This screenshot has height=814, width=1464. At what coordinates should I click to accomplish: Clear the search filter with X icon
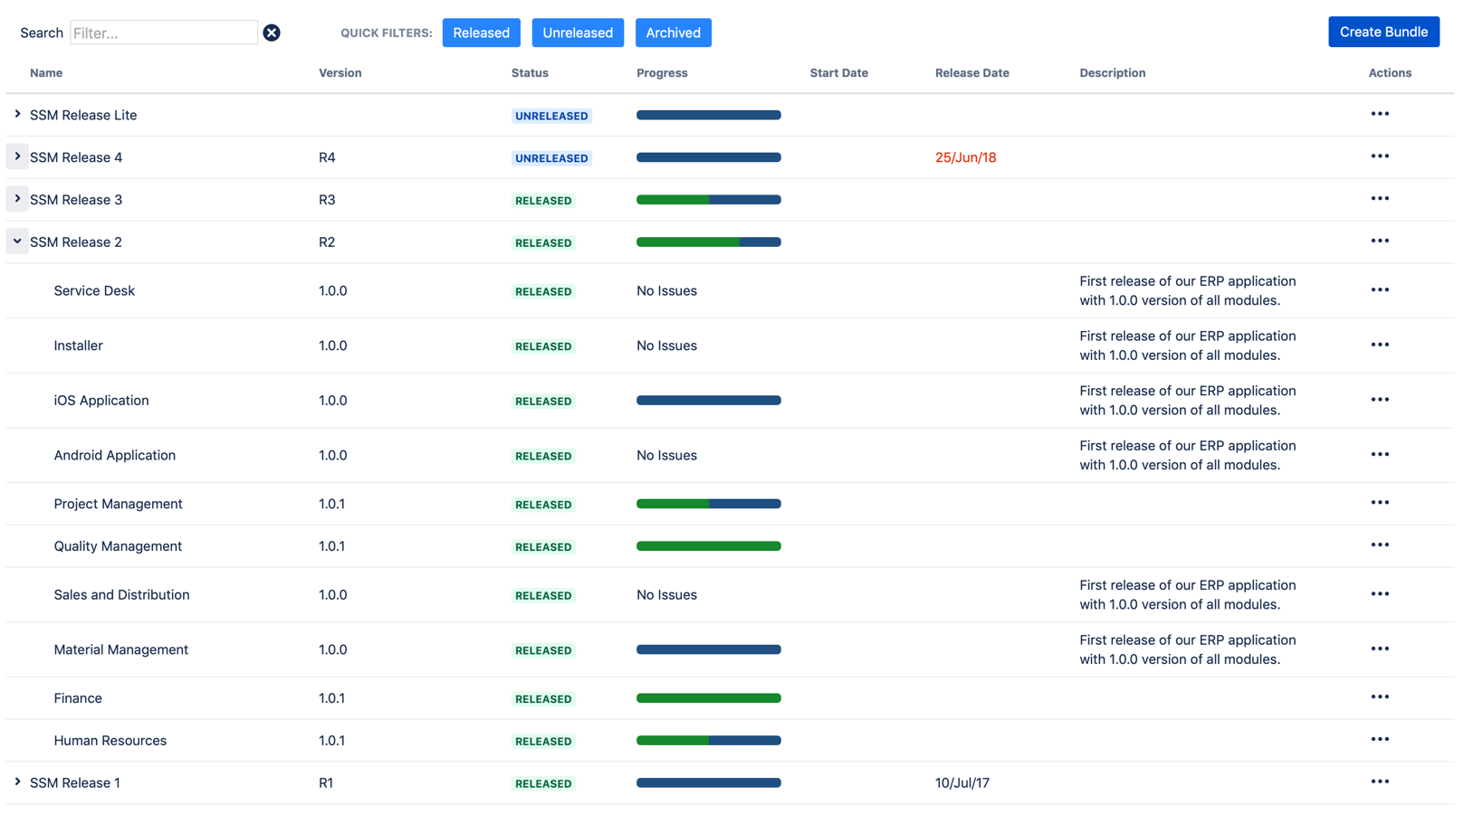coord(272,33)
